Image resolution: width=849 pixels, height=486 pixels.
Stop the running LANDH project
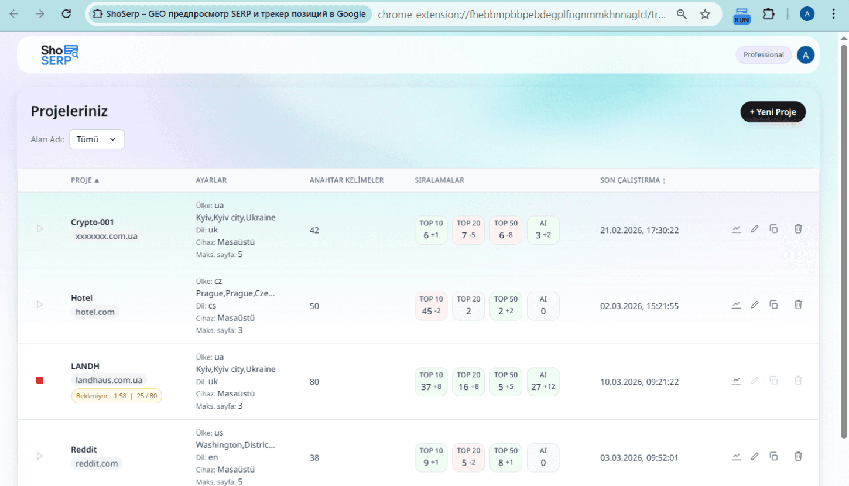coord(40,381)
